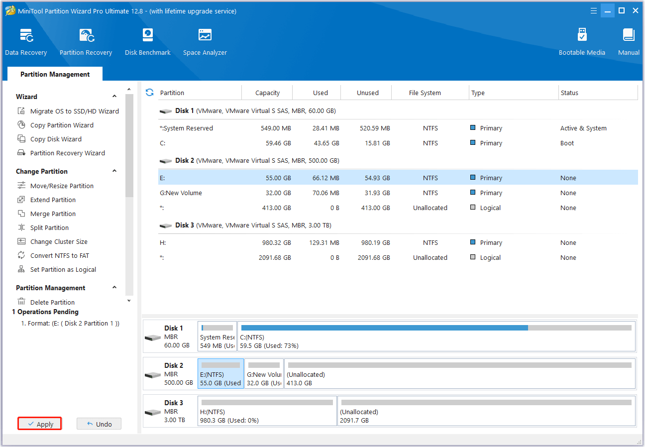Select the G:New Volume block in the disk map
Image resolution: width=645 pixels, height=447 pixels.
pyautogui.click(x=264, y=374)
